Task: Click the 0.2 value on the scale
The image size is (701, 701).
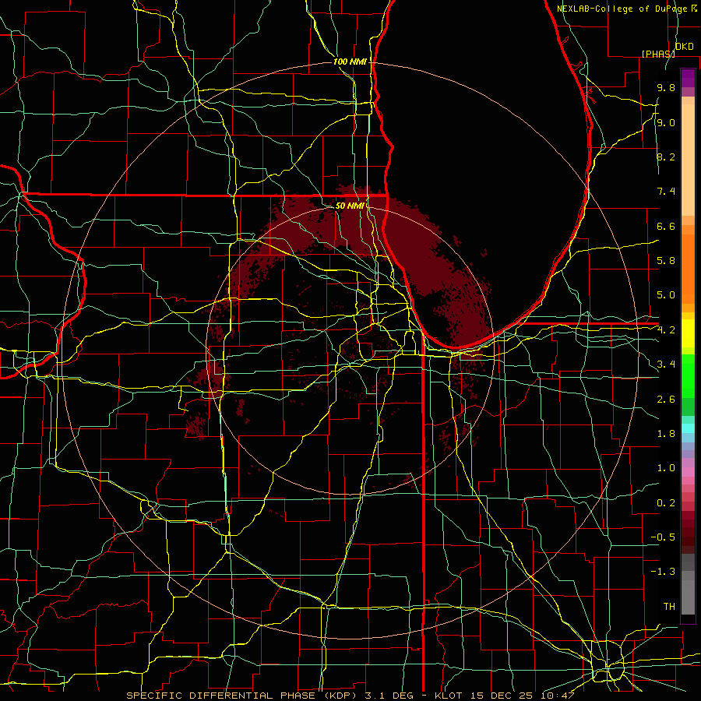Action: (666, 503)
